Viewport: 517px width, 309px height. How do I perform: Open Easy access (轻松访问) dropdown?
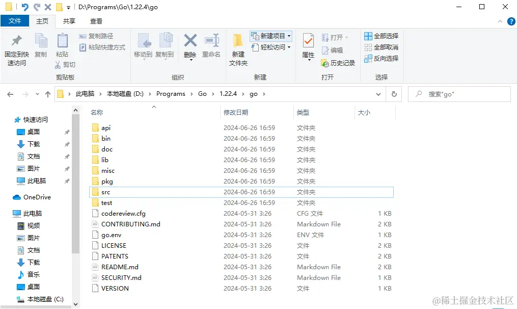point(271,47)
